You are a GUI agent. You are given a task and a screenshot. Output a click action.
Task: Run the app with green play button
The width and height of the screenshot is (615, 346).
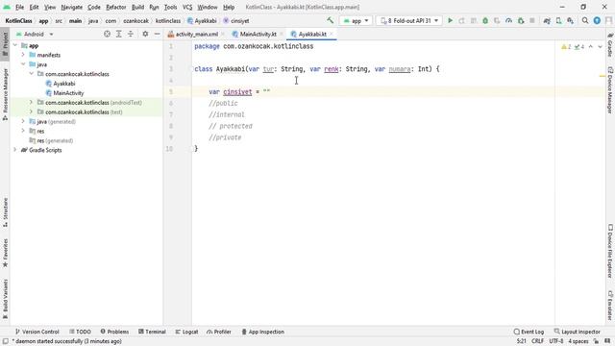click(x=451, y=20)
